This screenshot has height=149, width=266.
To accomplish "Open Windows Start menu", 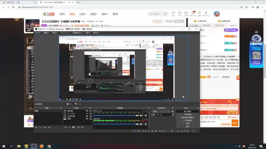I will tap(4, 146).
